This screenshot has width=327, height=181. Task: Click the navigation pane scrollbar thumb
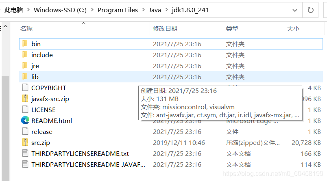(x=6, y=128)
